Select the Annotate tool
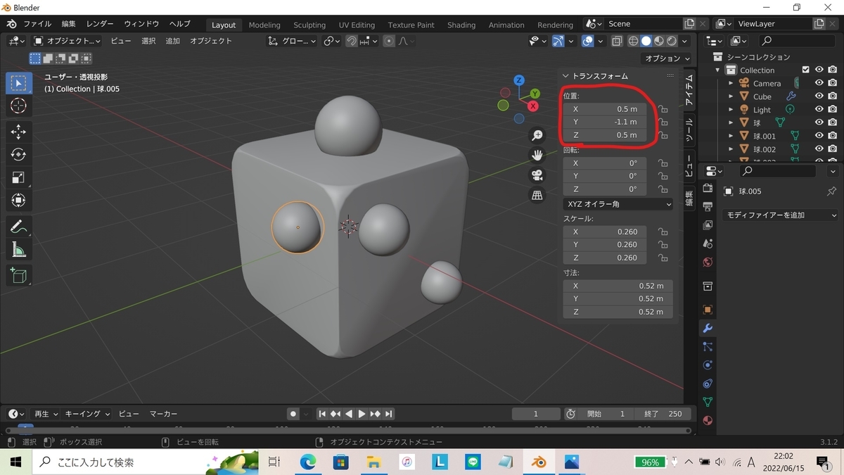Screen dimensions: 844x475 [19, 227]
